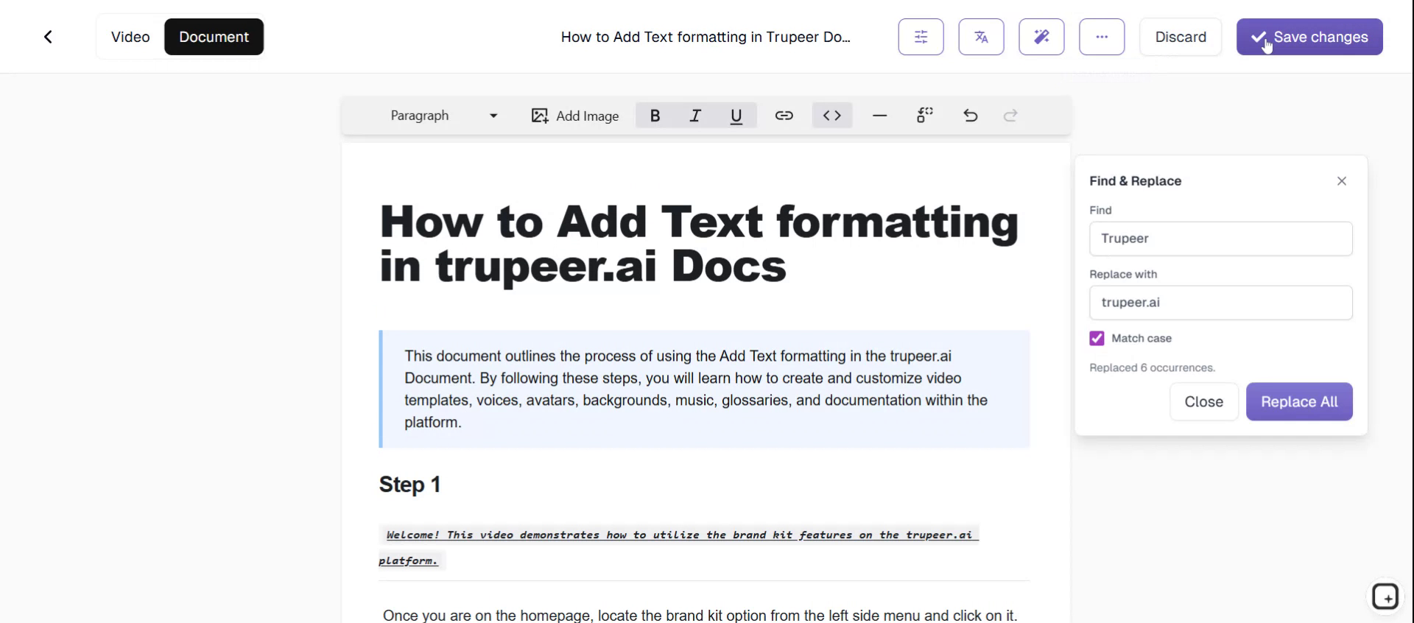Click the back arrow icon

click(48, 37)
